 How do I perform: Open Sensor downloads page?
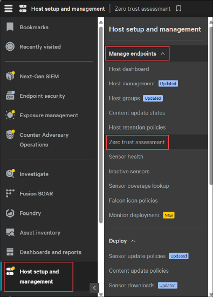[x=132, y=285]
